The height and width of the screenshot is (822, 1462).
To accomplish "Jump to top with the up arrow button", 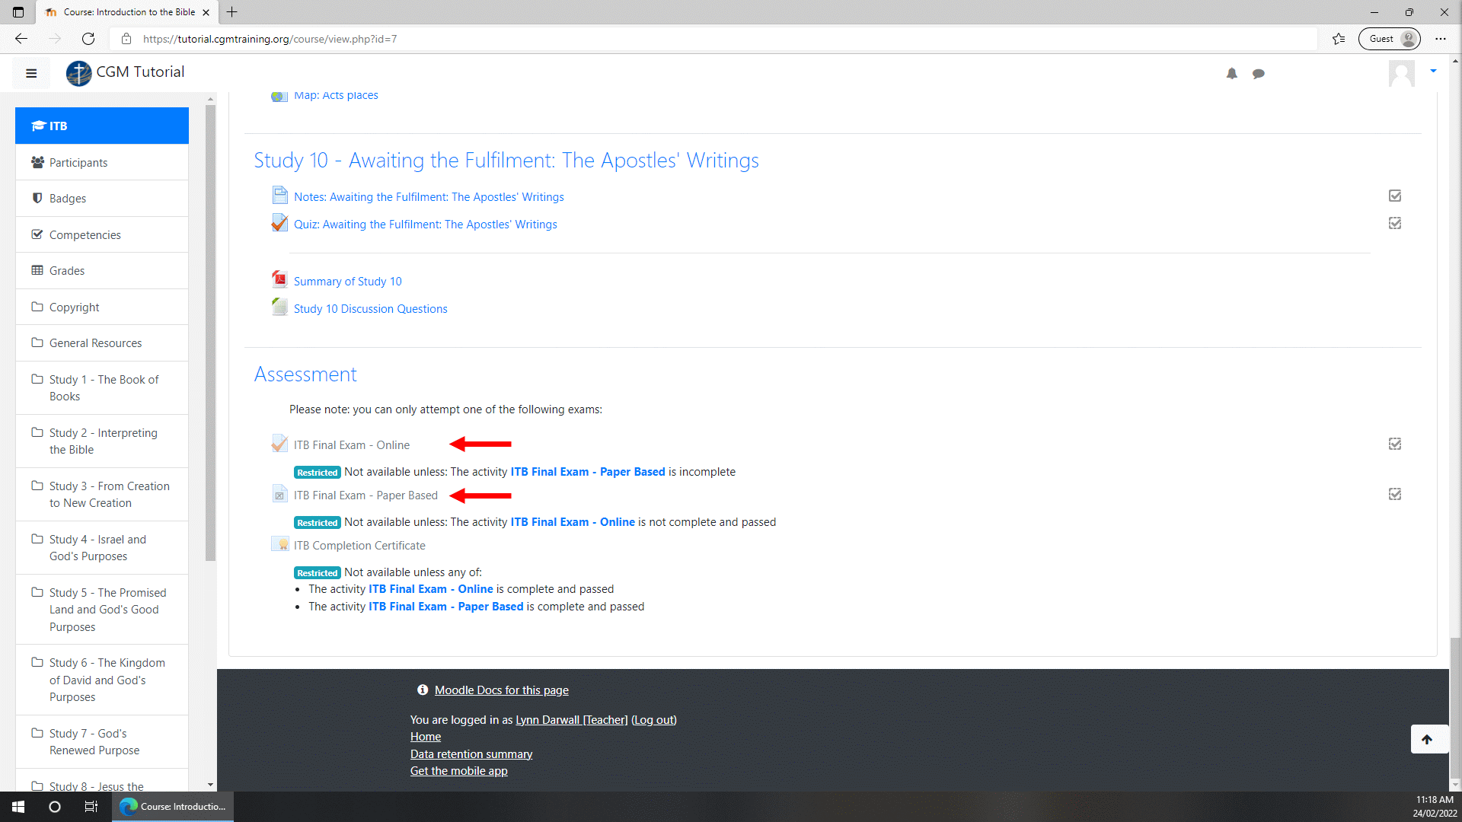I will 1428,739.
